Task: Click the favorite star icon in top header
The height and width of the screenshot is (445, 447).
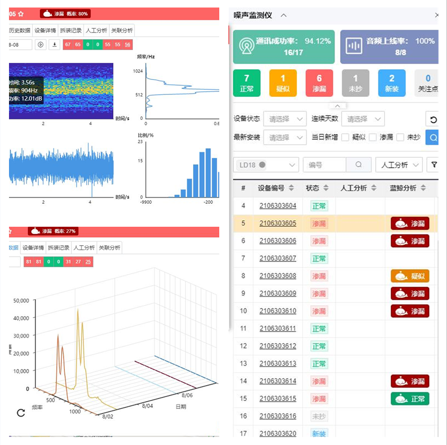Action: click(x=21, y=14)
